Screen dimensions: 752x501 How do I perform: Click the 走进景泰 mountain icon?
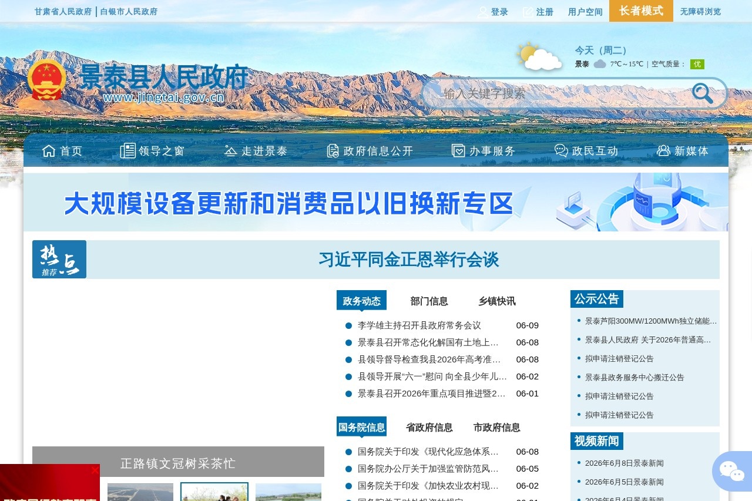coord(231,151)
